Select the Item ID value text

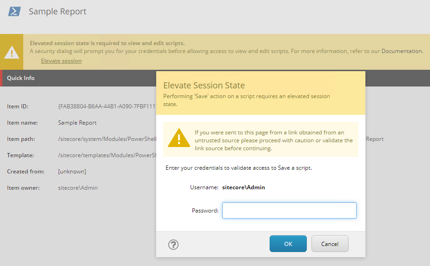pos(107,106)
